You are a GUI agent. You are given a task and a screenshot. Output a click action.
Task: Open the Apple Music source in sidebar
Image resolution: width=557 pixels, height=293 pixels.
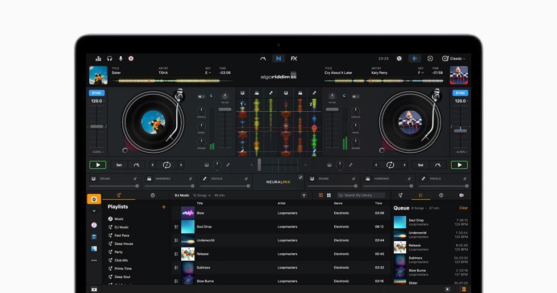click(94, 225)
